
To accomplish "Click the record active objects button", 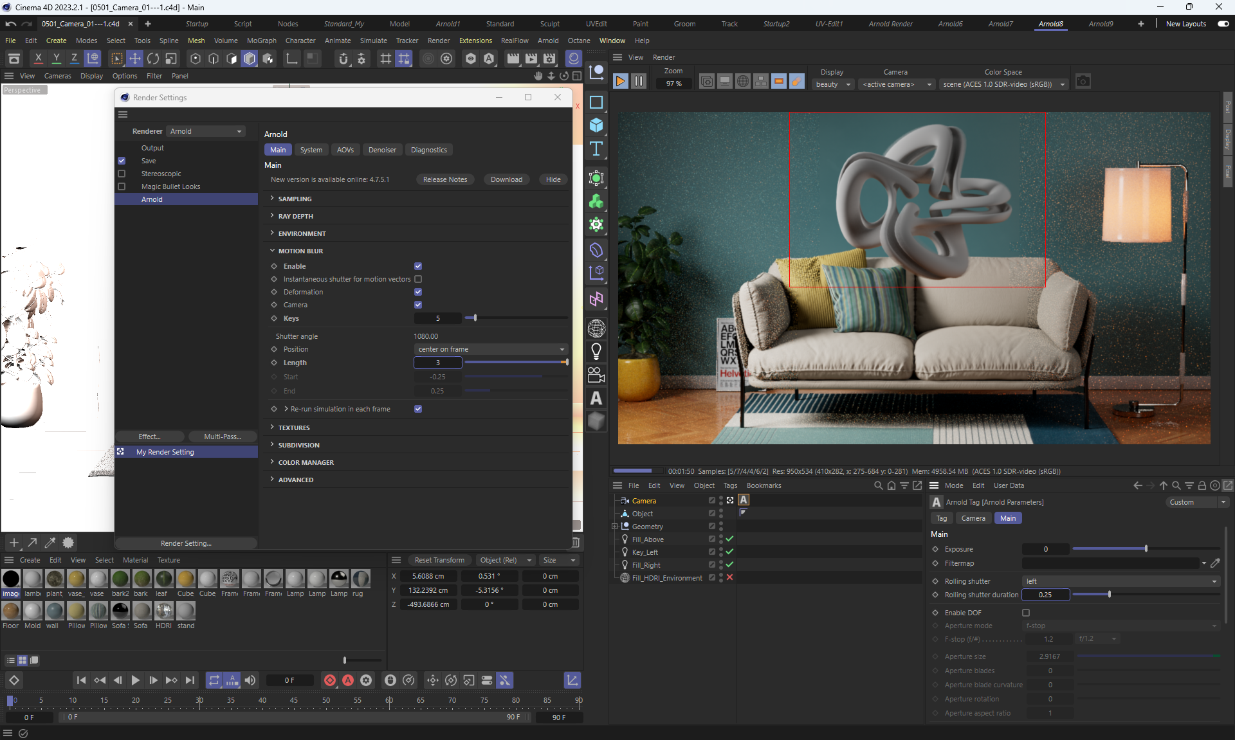I will pos(330,680).
